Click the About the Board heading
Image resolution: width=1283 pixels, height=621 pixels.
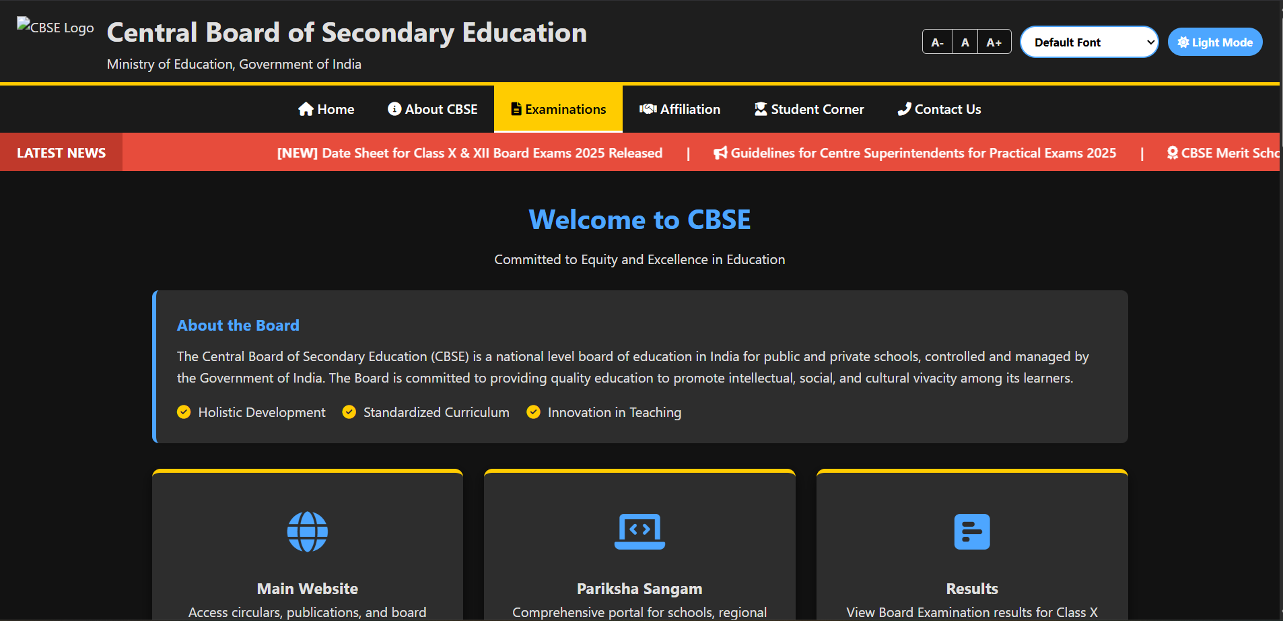238,325
